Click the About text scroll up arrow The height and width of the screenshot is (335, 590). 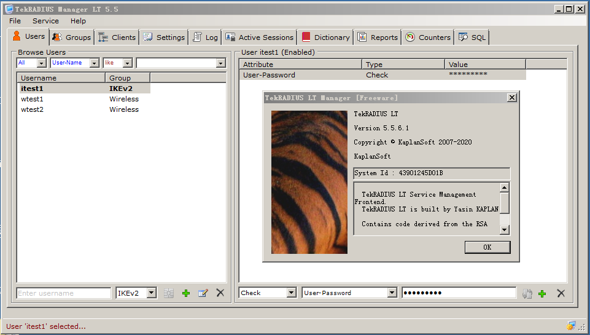click(x=504, y=187)
